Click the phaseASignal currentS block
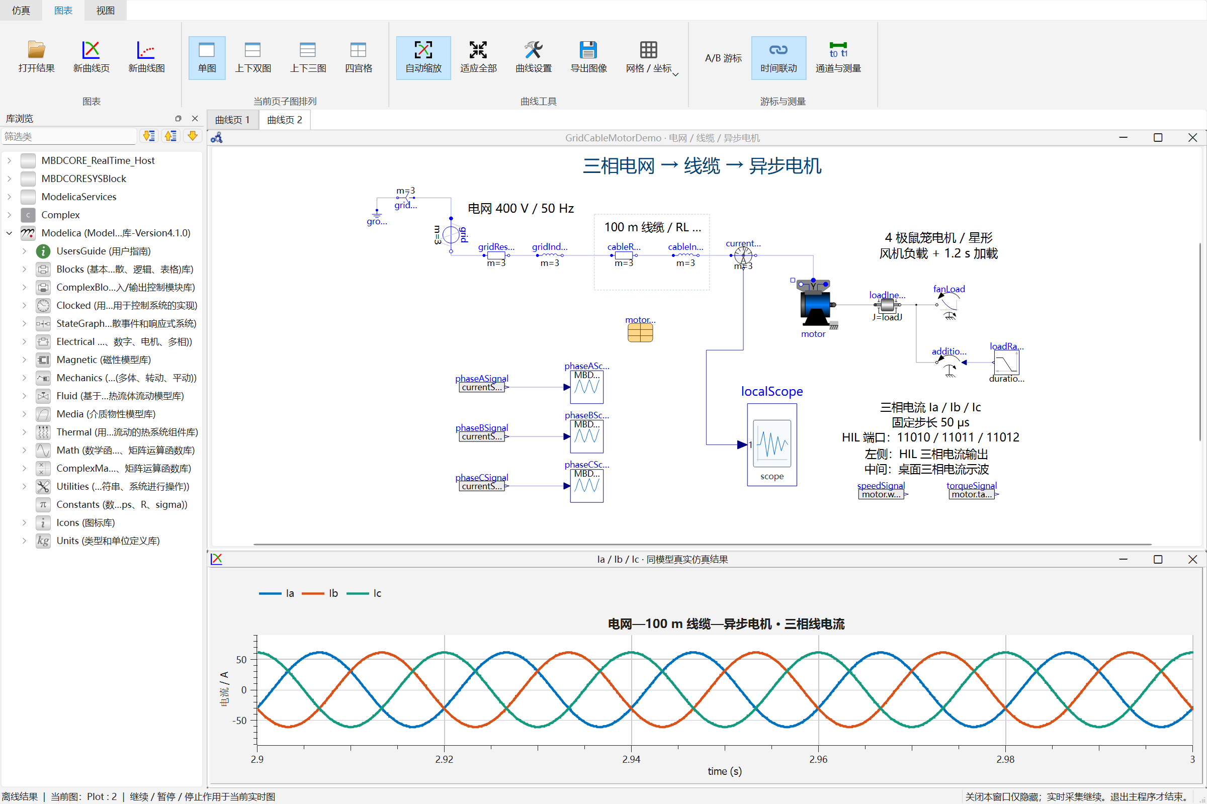1207x804 pixels. click(481, 387)
